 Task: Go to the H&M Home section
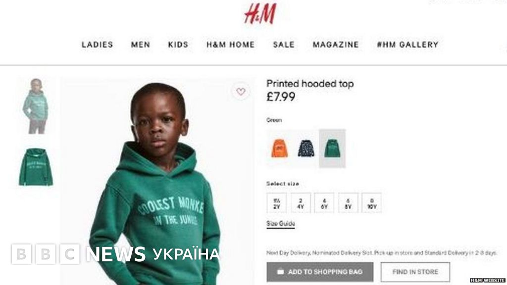[231, 45]
